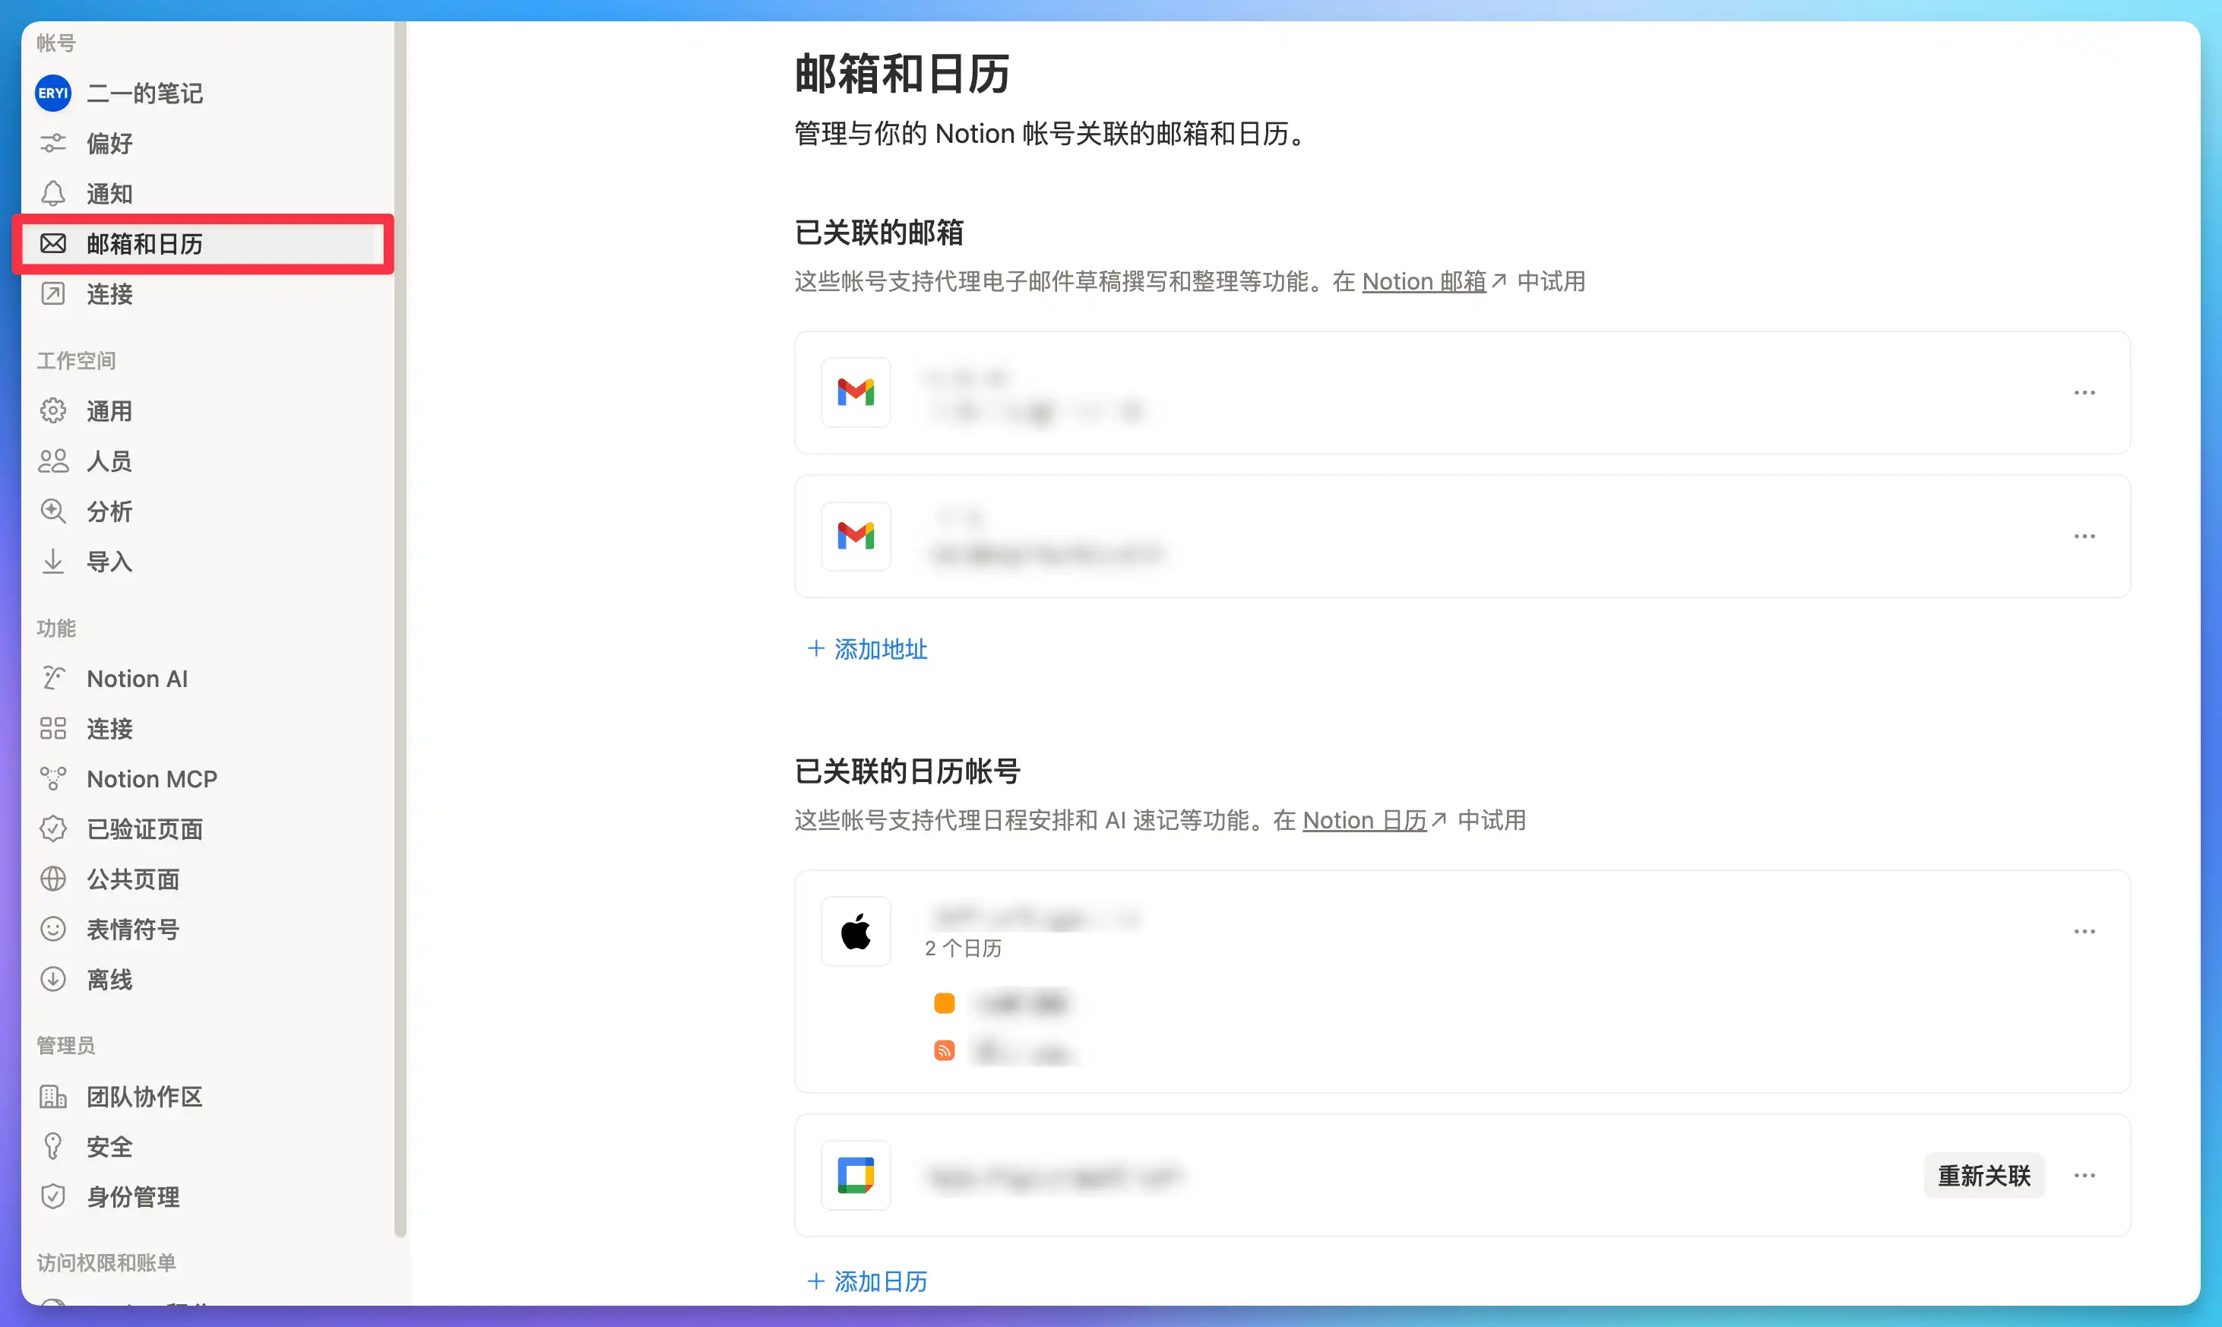Open 表情符号 emoji settings
This screenshot has width=2222, height=1327.
point(132,929)
